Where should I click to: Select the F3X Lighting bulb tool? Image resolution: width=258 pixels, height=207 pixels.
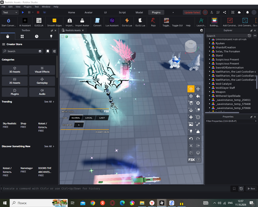click(191, 131)
